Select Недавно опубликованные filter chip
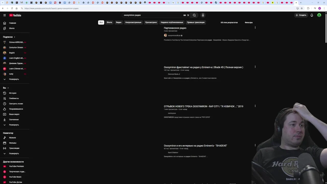Image resolution: width=327 pixels, height=184 pixels. pos(172,22)
